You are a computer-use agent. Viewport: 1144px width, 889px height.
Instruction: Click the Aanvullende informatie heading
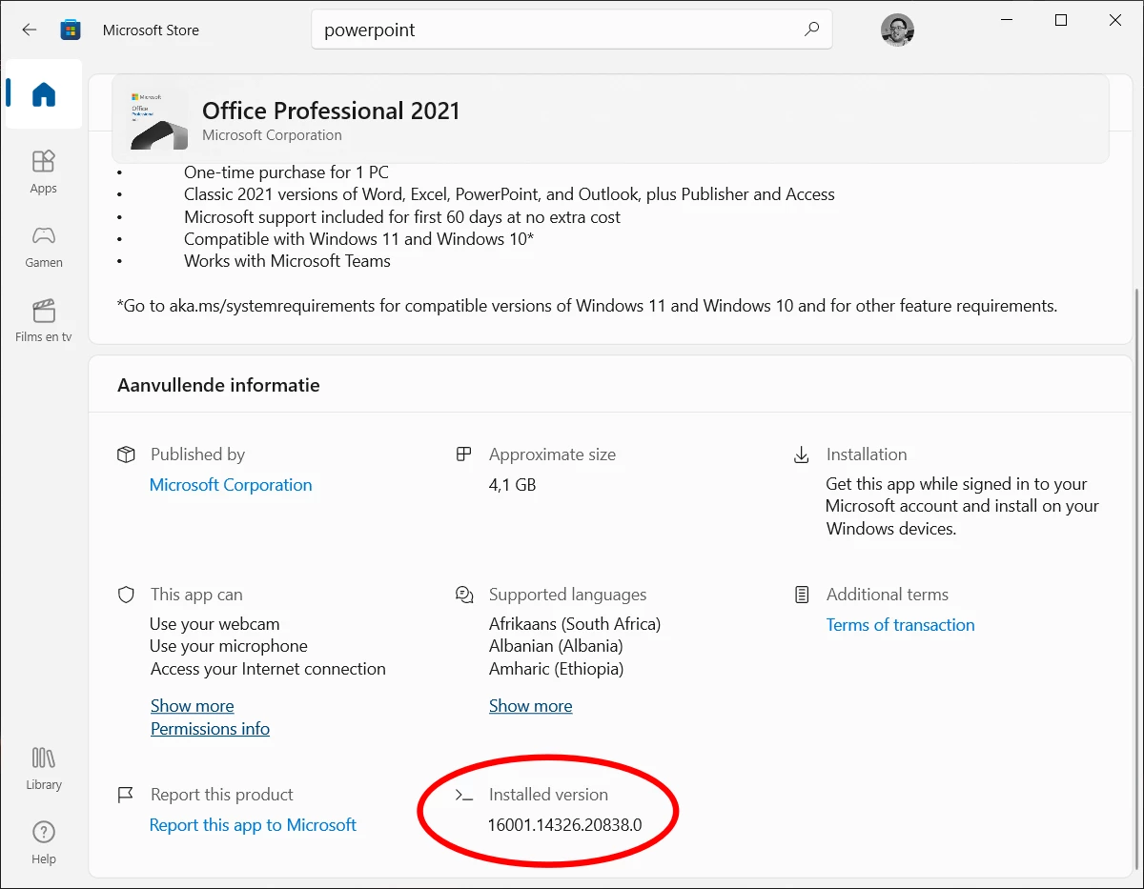218,386
